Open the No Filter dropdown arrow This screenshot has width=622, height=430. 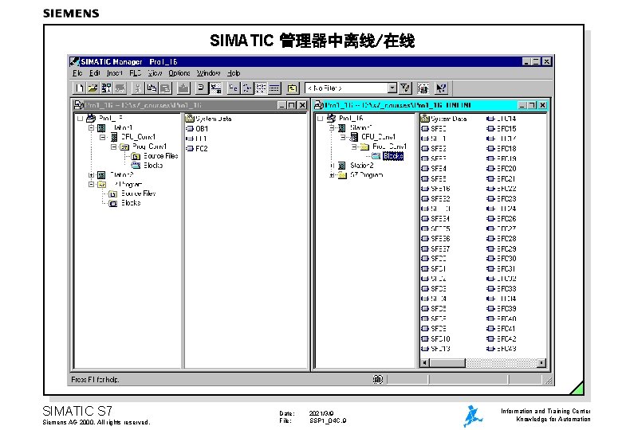pos(392,88)
